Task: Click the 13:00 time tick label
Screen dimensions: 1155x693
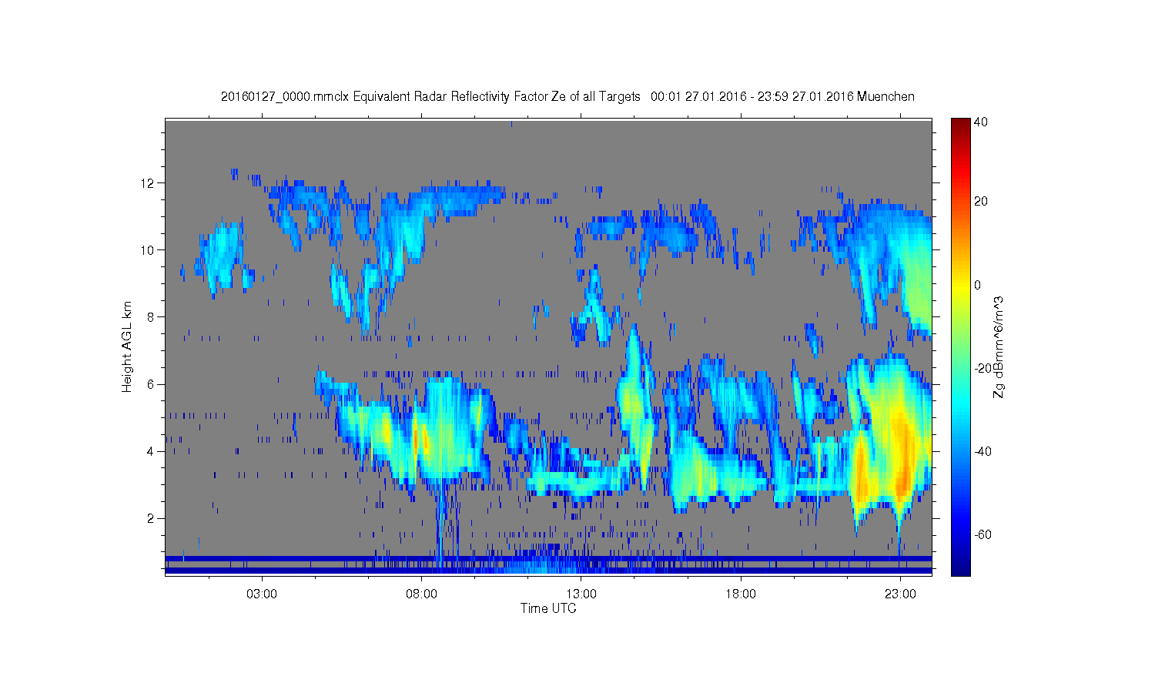Action: tap(581, 594)
